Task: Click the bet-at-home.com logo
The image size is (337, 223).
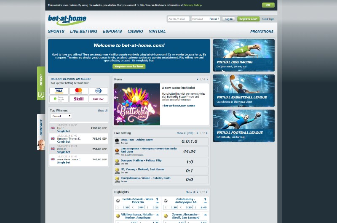Action: (x=67, y=20)
